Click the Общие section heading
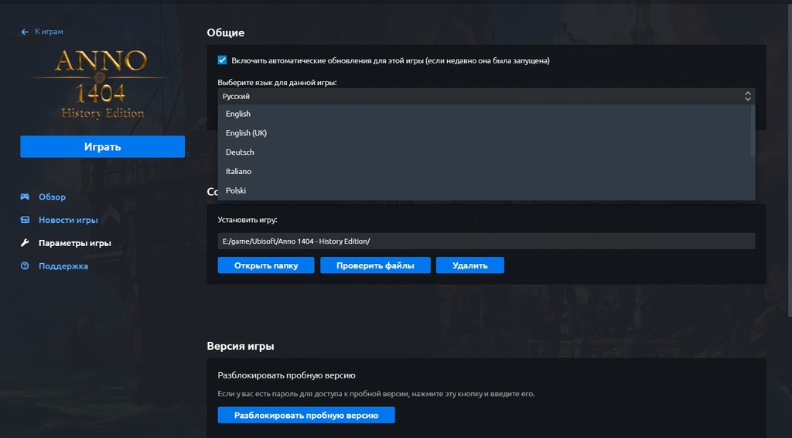This screenshot has width=792, height=438. pos(225,33)
